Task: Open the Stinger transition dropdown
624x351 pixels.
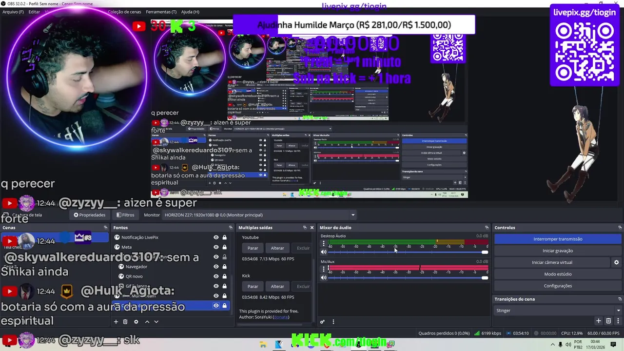Action: [x=558, y=311]
